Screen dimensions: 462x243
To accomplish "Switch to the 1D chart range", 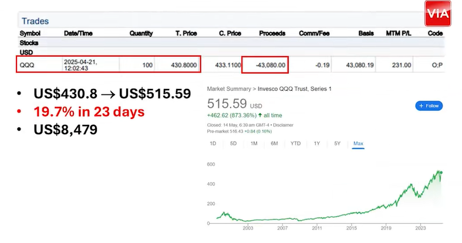I will pos(214,143).
